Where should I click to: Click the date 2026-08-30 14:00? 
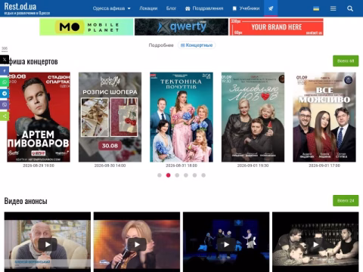pos(110,165)
